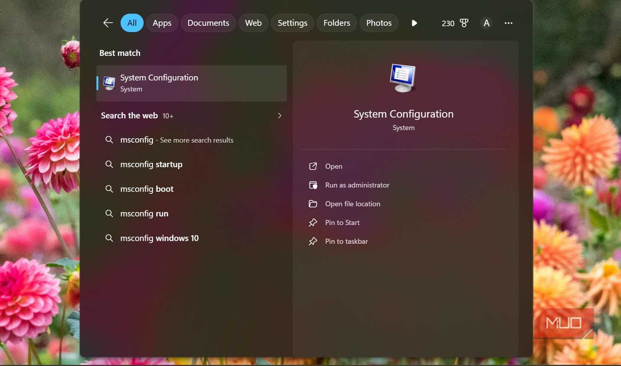Click the System Configuration title in preview pane
Screen dimensions: 621x366
403,114
